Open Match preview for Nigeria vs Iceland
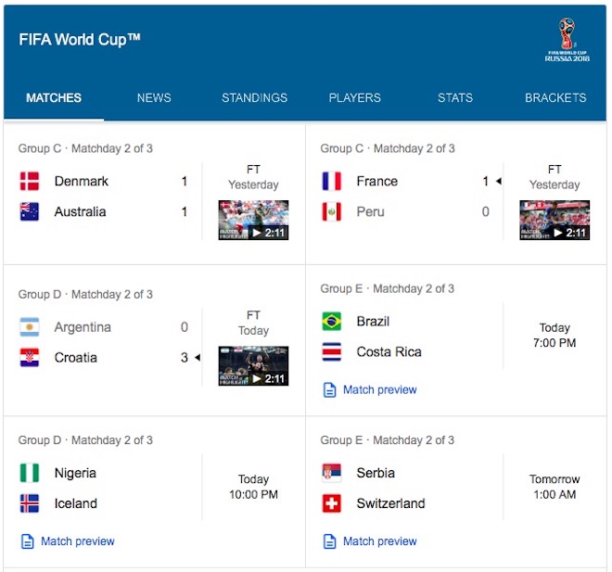This screenshot has height=572, width=612. tap(68, 541)
